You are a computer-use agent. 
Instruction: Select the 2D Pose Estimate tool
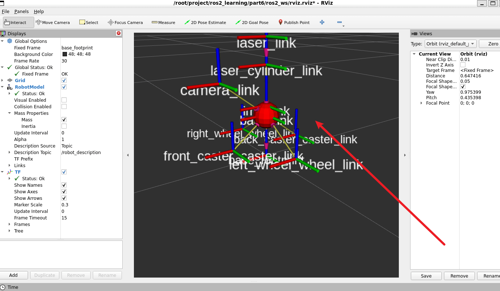[x=205, y=23]
